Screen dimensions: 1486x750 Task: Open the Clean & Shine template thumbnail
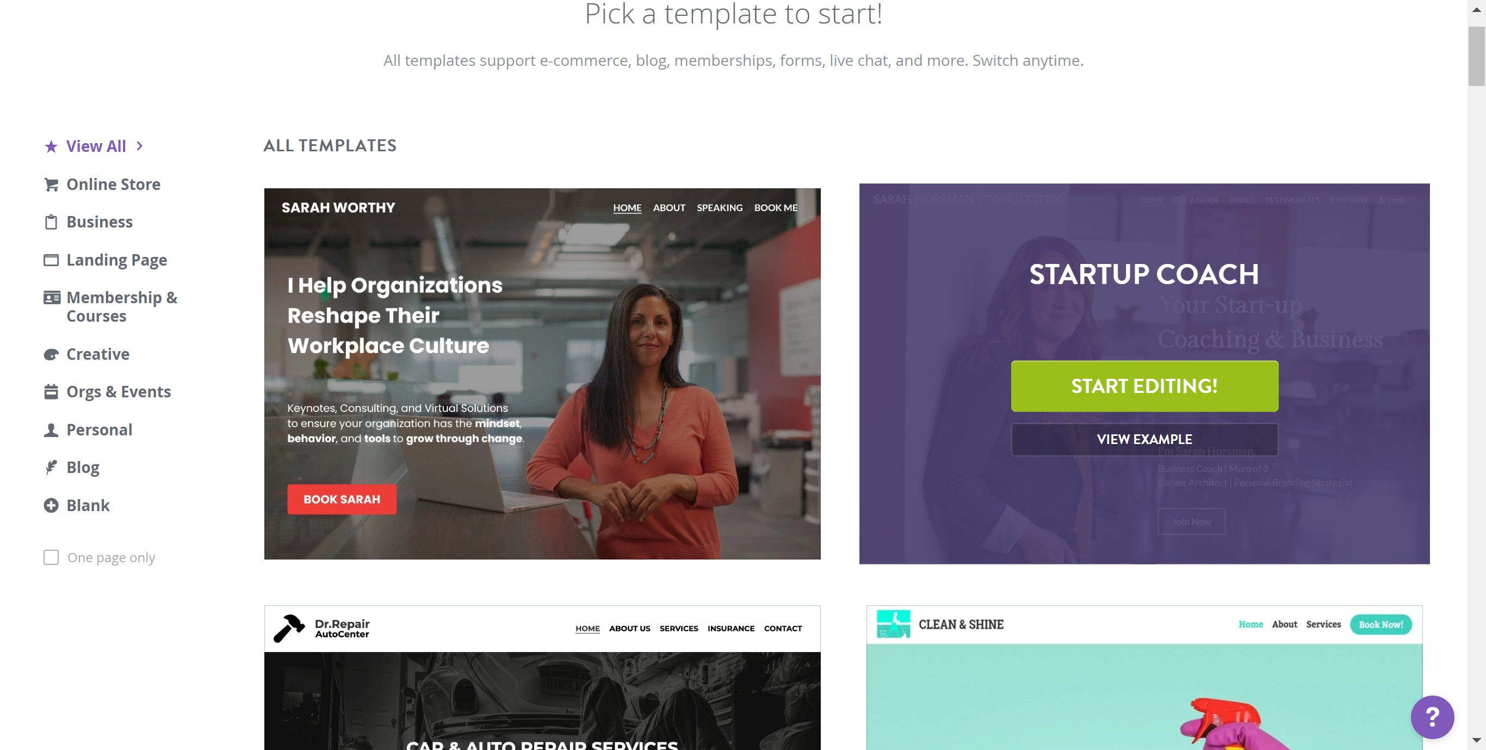(x=1144, y=678)
